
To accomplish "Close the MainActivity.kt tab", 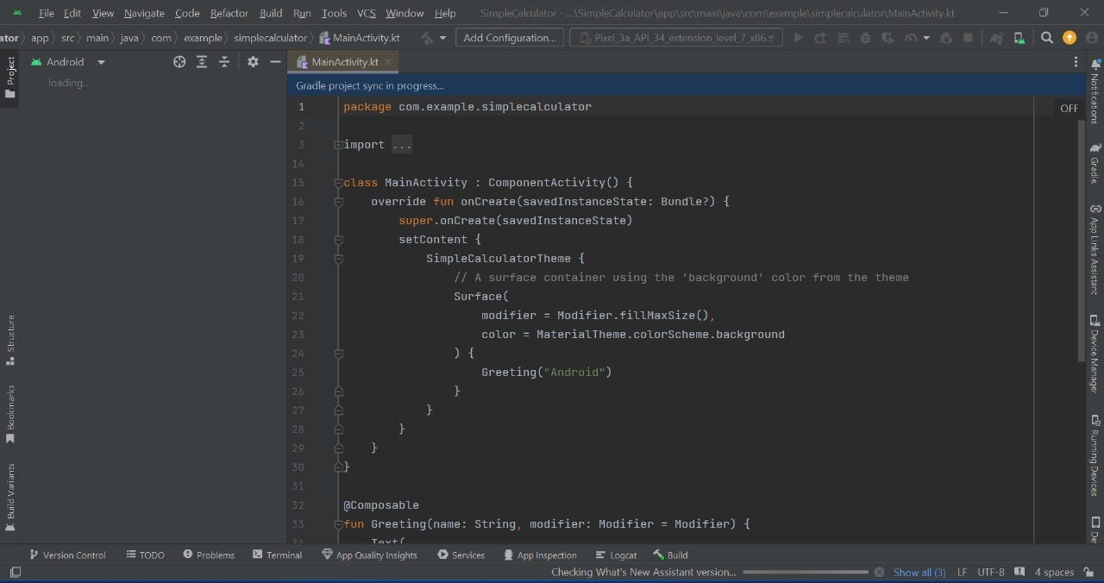I will (x=388, y=62).
